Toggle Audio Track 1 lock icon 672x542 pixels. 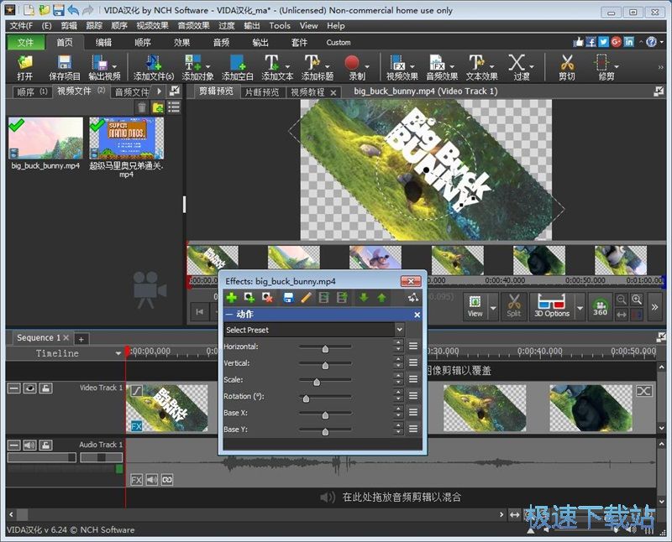46,446
